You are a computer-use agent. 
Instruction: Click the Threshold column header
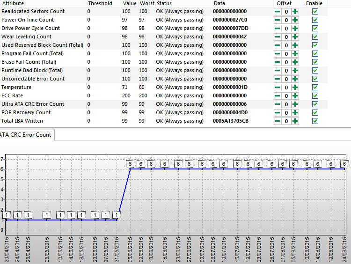click(x=100, y=3)
